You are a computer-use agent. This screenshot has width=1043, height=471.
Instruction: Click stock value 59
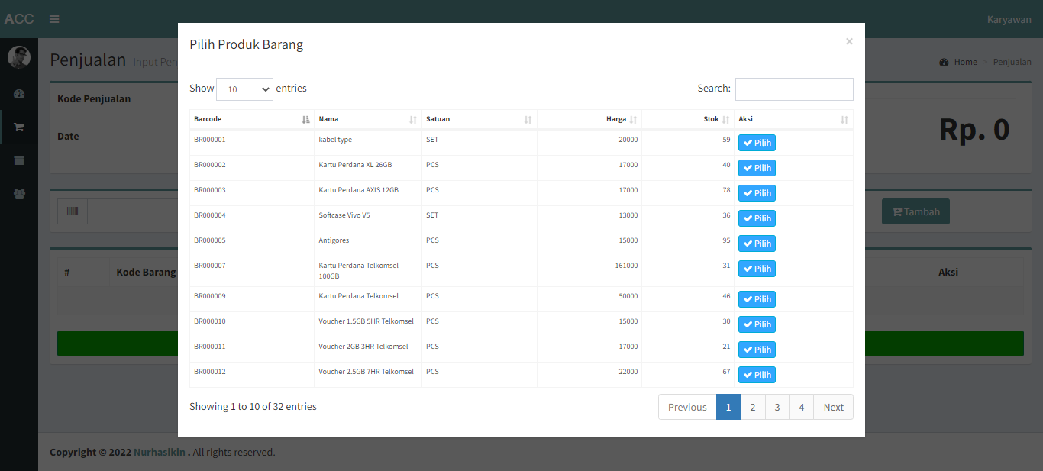pyautogui.click(x=726, y=140)
